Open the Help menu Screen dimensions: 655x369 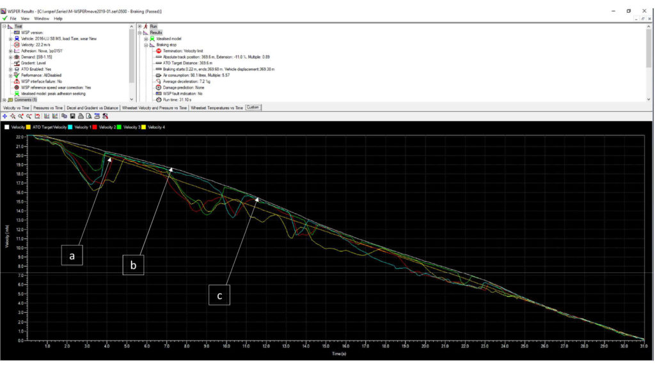[x=58, y=19]
